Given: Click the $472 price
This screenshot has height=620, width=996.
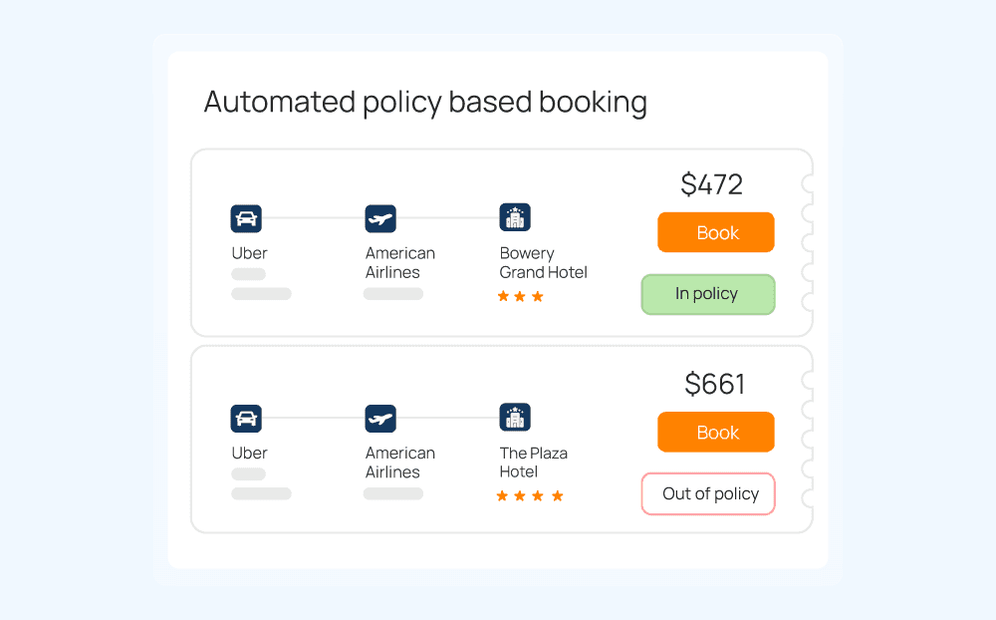Looking at the screenshot, I should click(712, 184).
